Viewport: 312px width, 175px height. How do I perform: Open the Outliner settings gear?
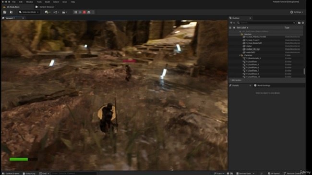pos(303,23)
